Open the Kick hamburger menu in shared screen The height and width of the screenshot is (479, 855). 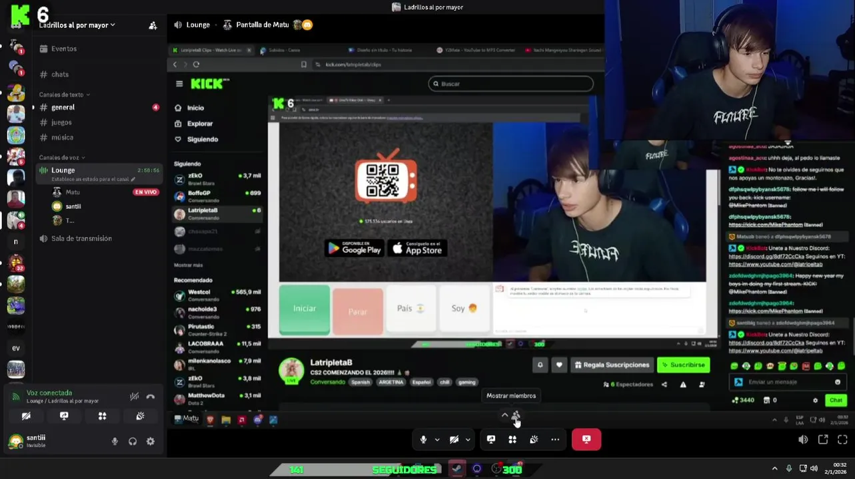click(179, 84)
